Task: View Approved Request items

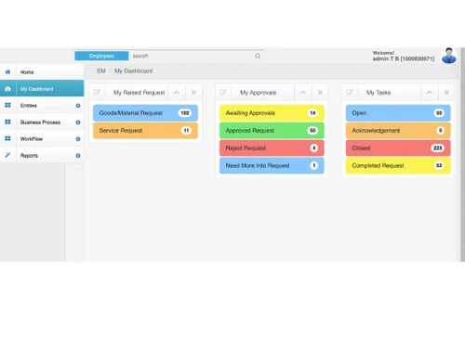Action: 272,131
